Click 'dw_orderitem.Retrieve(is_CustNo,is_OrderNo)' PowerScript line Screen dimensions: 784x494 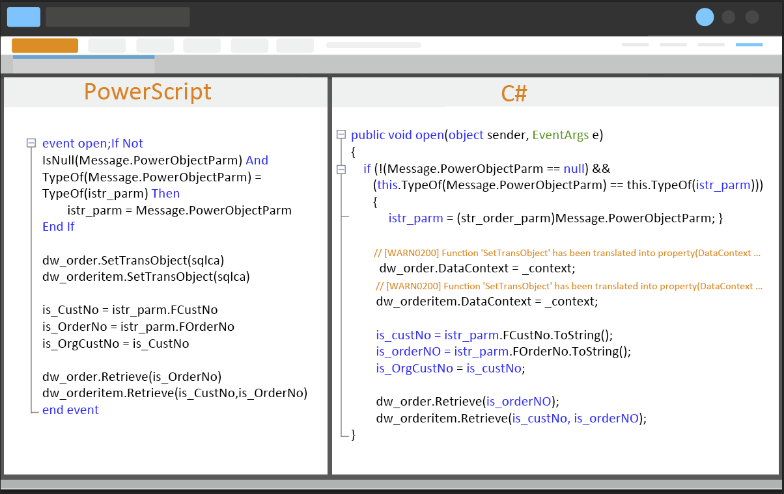click(175, 393)
